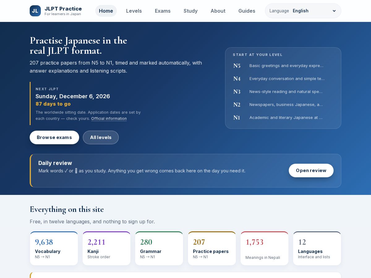Viewport: 371px width, 278px height.
Task: Click 'For learners in Japan' tagline
Action: click(x=63, y=14)
